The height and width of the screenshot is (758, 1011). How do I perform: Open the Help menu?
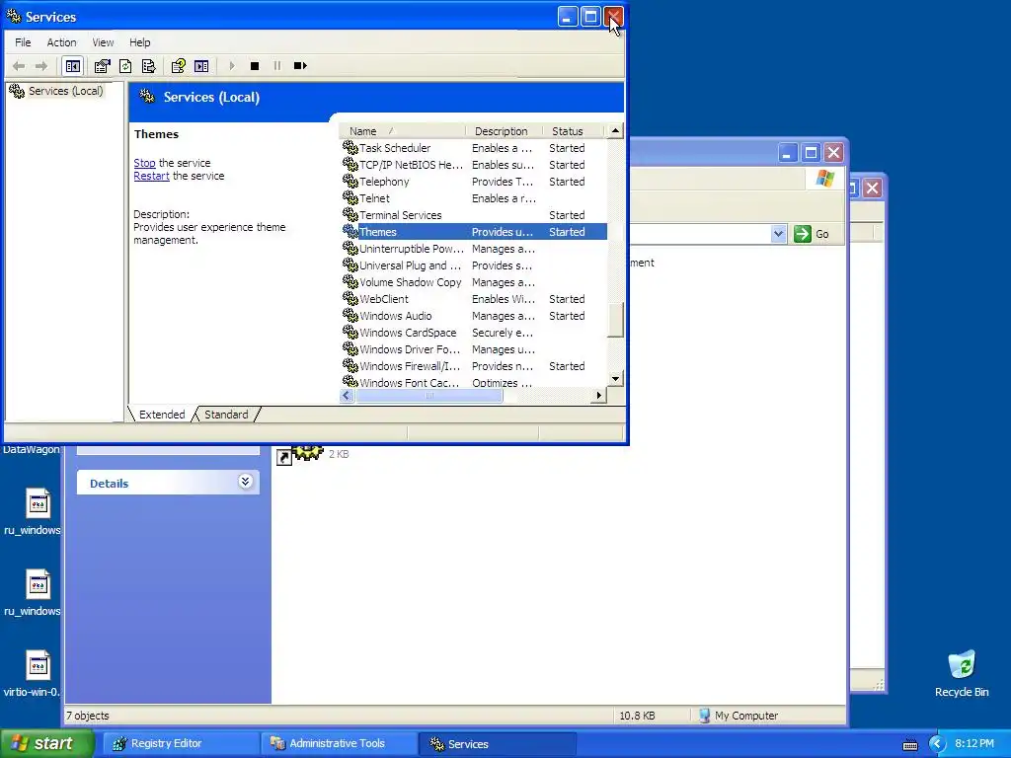click(x=140, y=42)
